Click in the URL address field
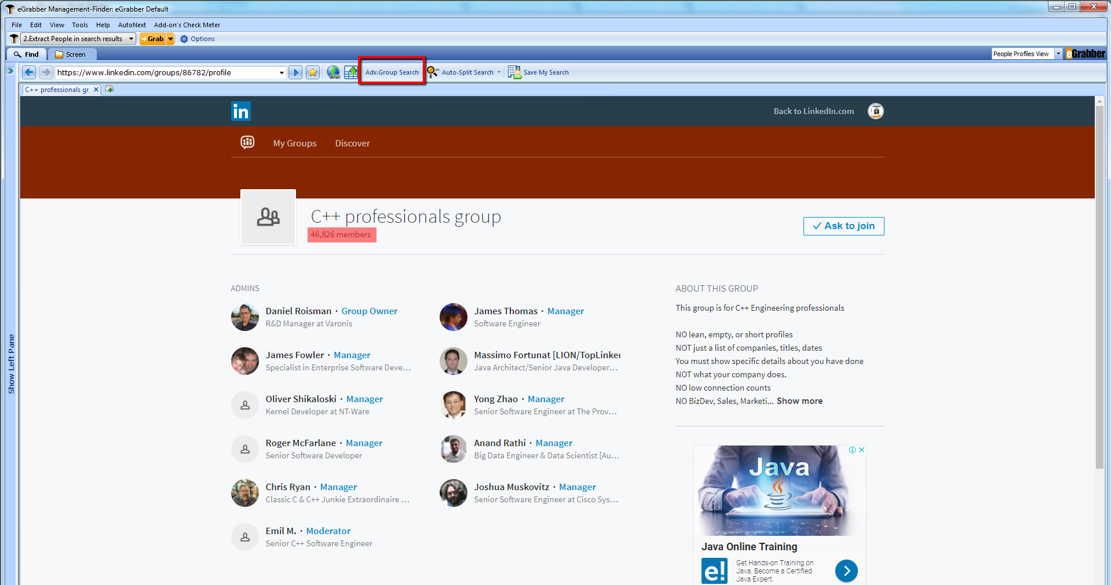Viewport: 1111px width, 585px height. pyautogui.click(x=167, y=72)
